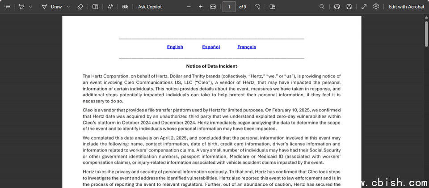429x188 pixels.
Task: Save the PDF file
Action: [x=349, y=7]
